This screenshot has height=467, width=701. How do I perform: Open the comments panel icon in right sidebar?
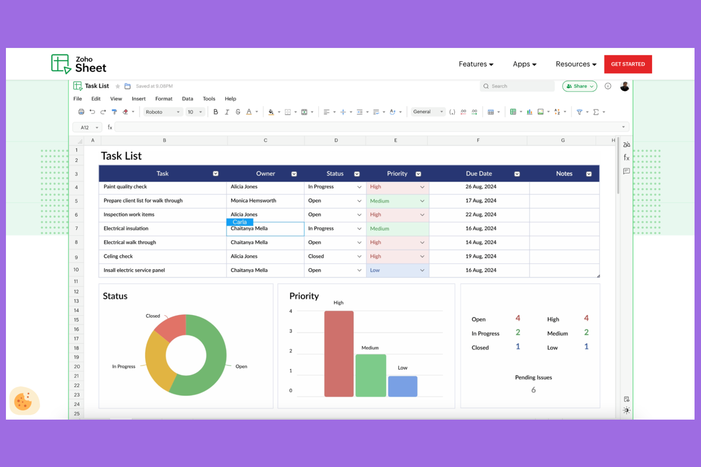tap(626, 171)
